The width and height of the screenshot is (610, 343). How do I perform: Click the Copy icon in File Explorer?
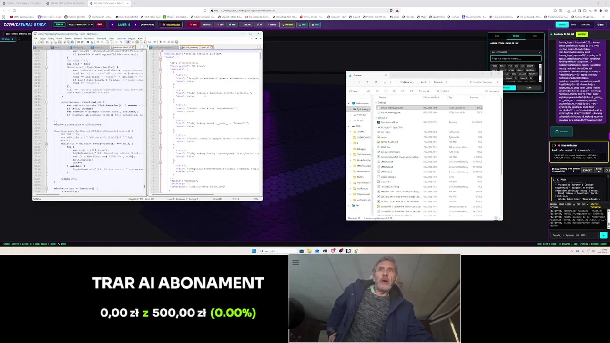click(377, 91)
